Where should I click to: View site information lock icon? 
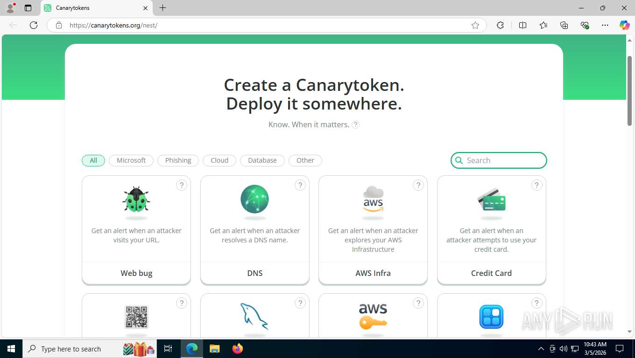tap(59, 25)
